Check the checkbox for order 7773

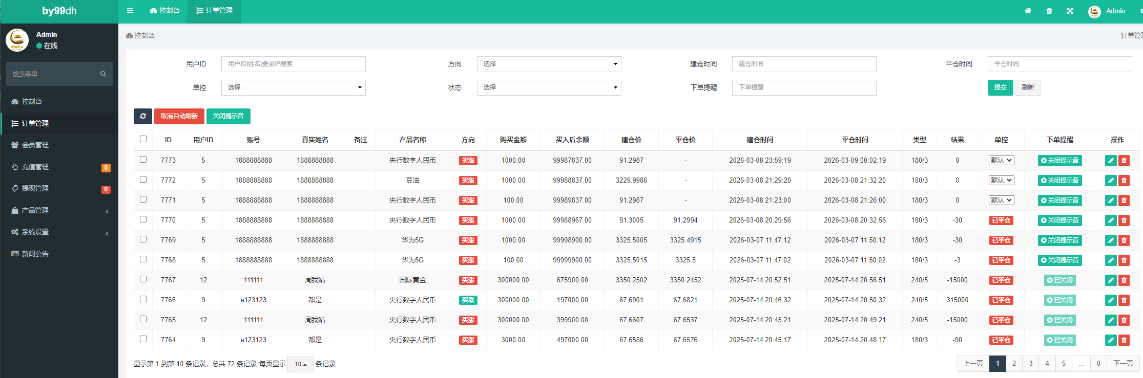pos(143,159)
